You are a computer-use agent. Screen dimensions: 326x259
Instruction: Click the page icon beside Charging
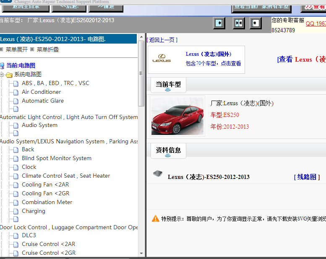[16, 212]
